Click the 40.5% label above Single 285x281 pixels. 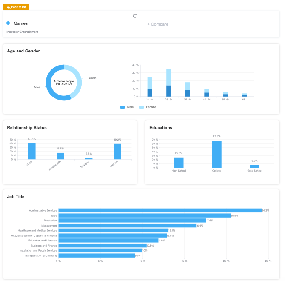point(32,139)
